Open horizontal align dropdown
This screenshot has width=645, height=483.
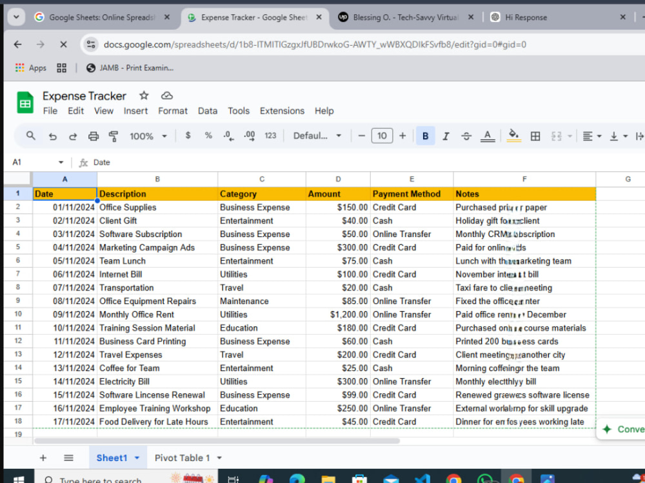coord(592,136)
